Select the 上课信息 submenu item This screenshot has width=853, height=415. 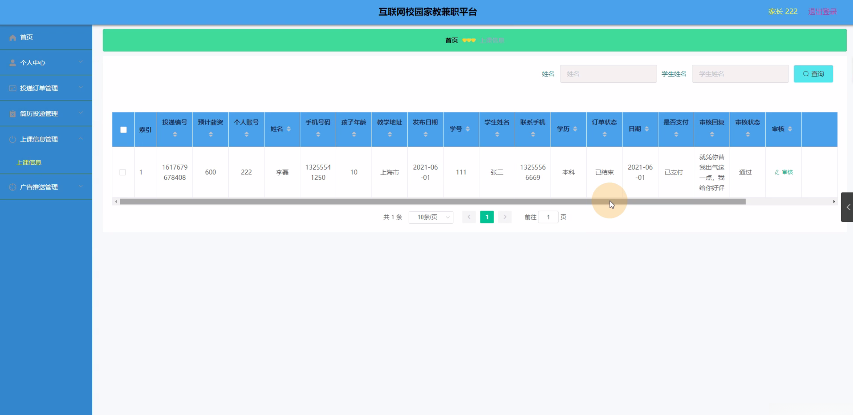coord(29,163)
